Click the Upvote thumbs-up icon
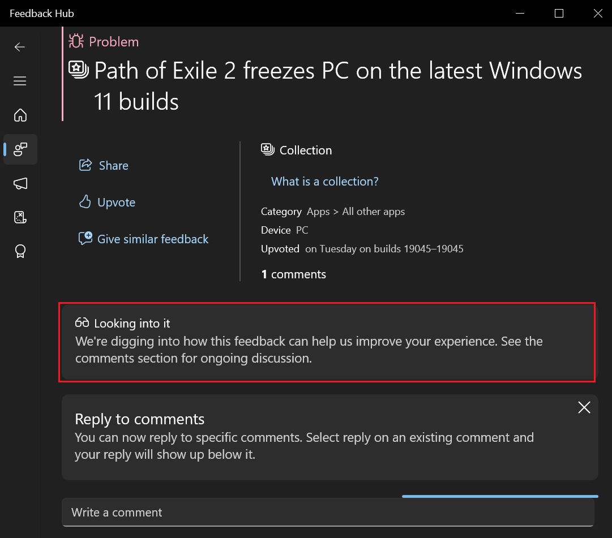 tap(85, 202)
